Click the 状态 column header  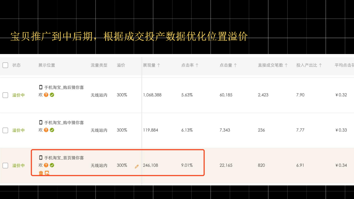click(16, 65)
